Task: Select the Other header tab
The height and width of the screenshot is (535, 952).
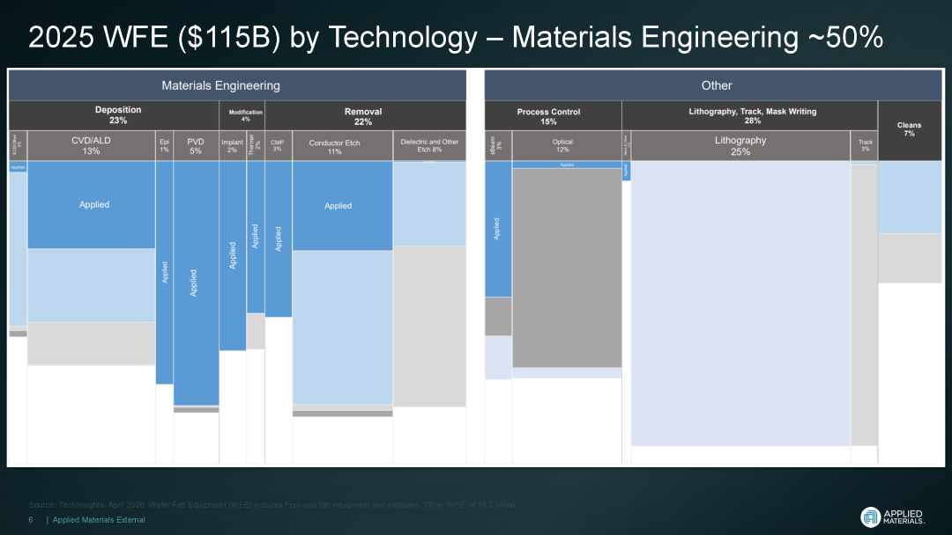Action: [716, 85]
